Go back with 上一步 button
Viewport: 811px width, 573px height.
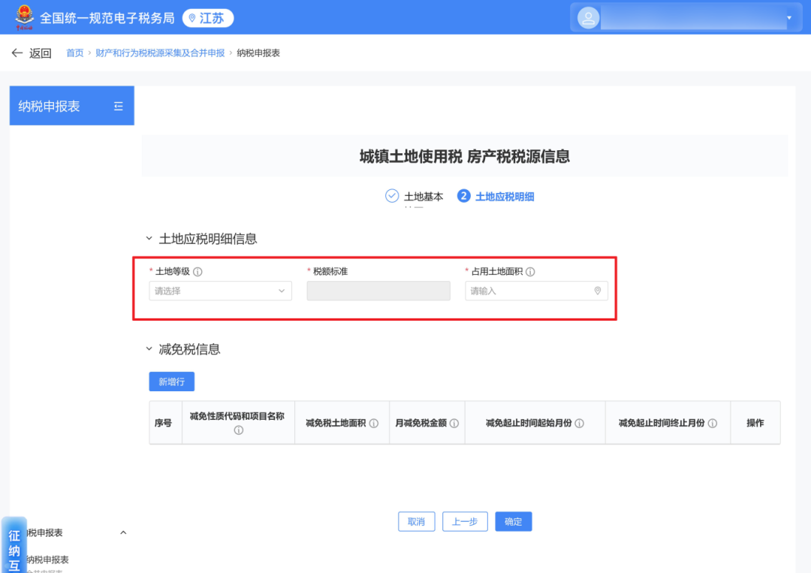pyautogui.click(x=465, y=522)
